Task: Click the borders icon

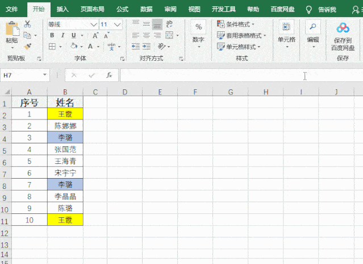Action: click(52, 46)
